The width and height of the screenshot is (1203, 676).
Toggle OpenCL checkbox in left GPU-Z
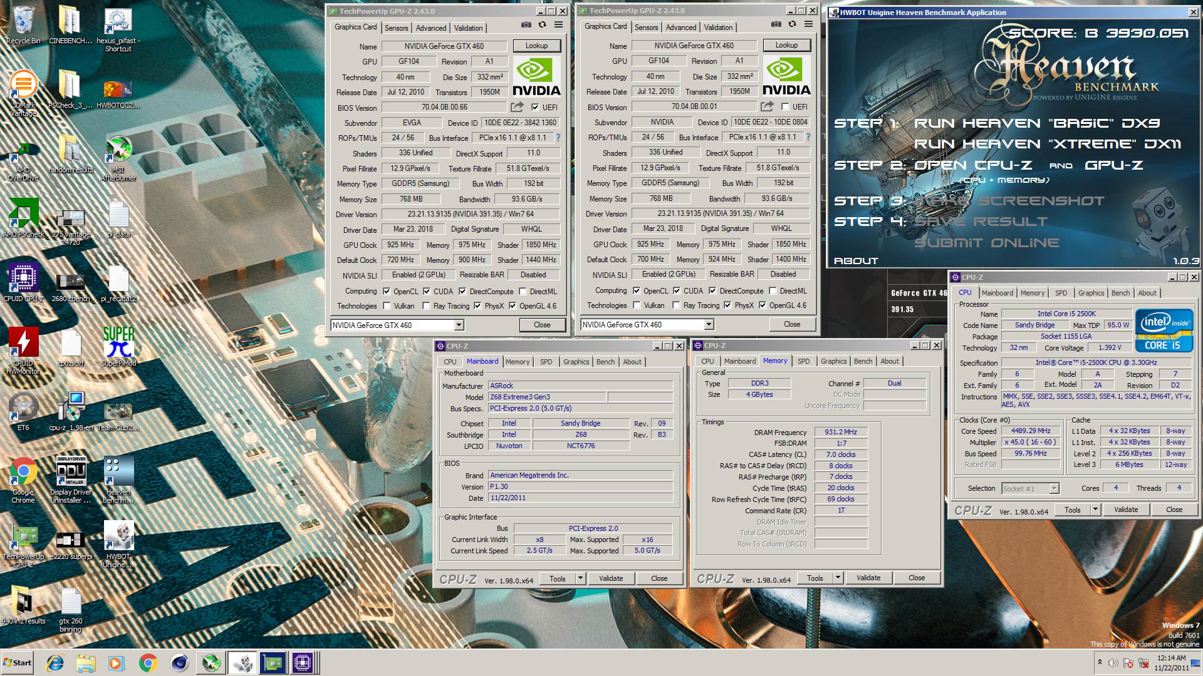click(x=387, y=292)
